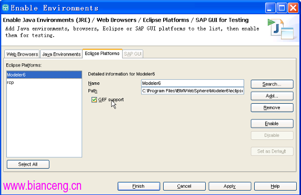Screen dimensions: 301x195
Task: Select the Eclipse Platforms tab
Action: click(x=102, y=53)
